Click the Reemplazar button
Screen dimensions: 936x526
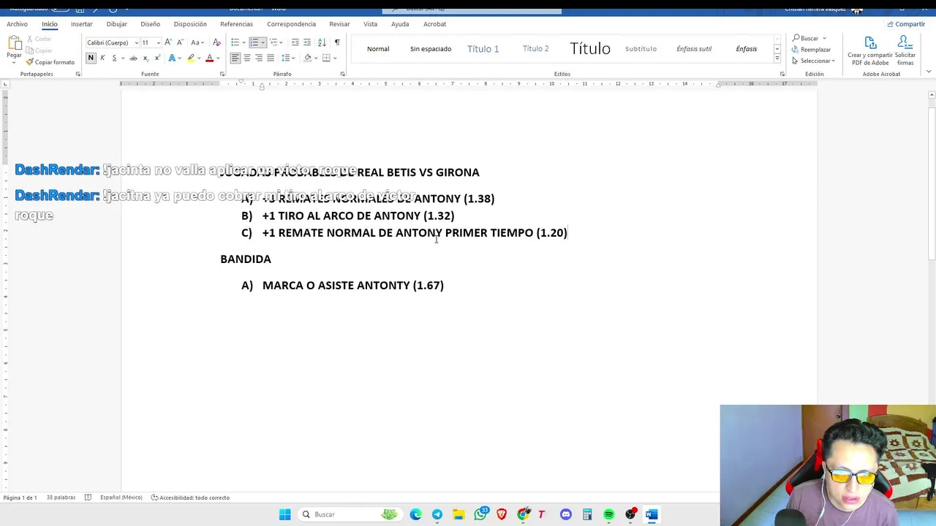(811, 50)
